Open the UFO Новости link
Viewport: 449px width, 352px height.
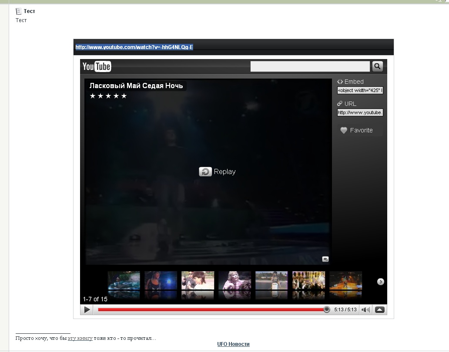233,344
